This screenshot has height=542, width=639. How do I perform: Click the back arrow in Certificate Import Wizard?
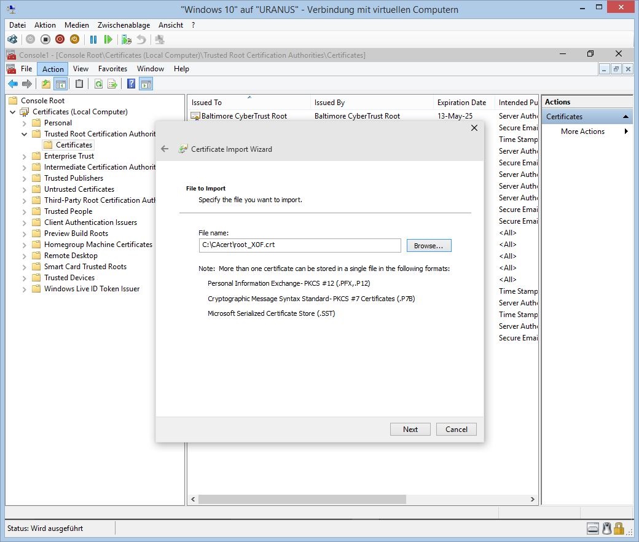165,149
